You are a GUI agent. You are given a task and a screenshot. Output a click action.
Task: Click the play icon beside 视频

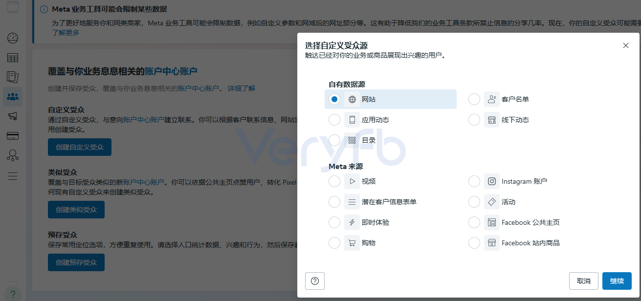click(x=352, y=181)
